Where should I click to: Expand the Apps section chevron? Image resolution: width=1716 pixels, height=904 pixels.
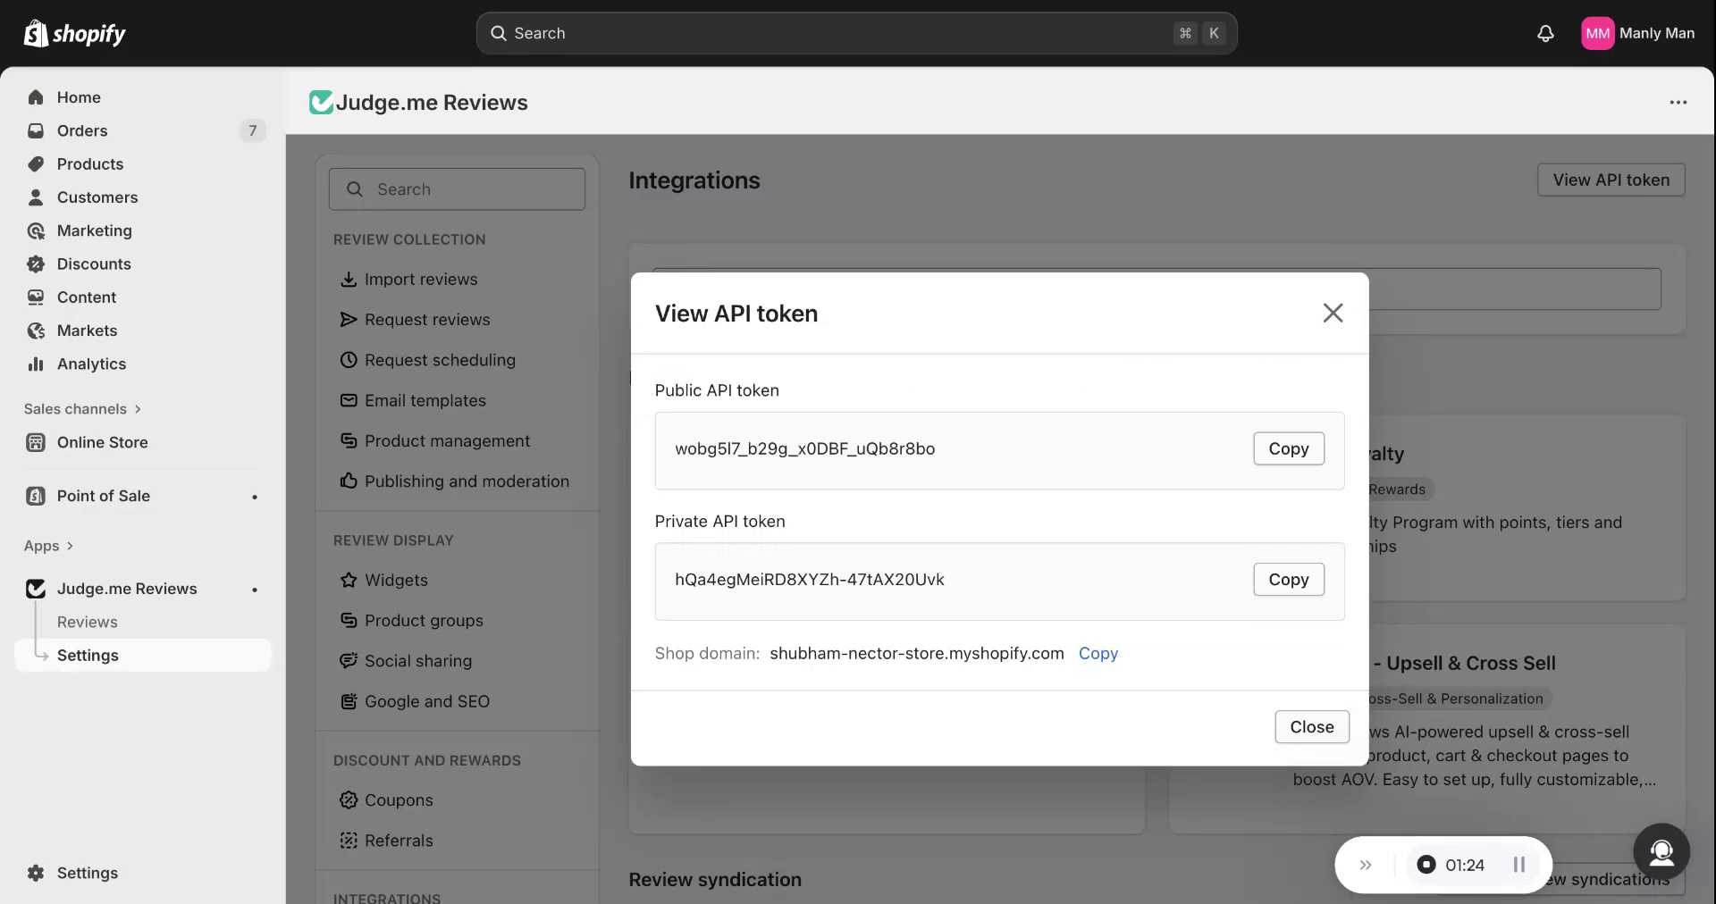tap(70, 546)
